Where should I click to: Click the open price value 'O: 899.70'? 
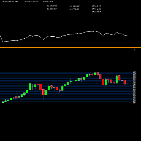click(x=52, y=6)
